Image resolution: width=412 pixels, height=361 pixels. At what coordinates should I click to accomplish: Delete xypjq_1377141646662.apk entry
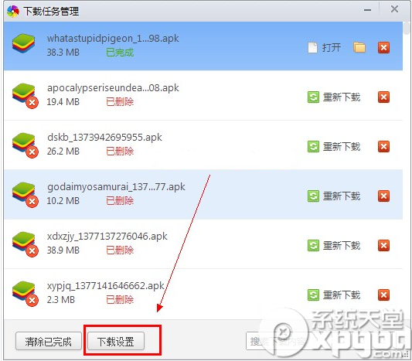(x=383, y=295)
